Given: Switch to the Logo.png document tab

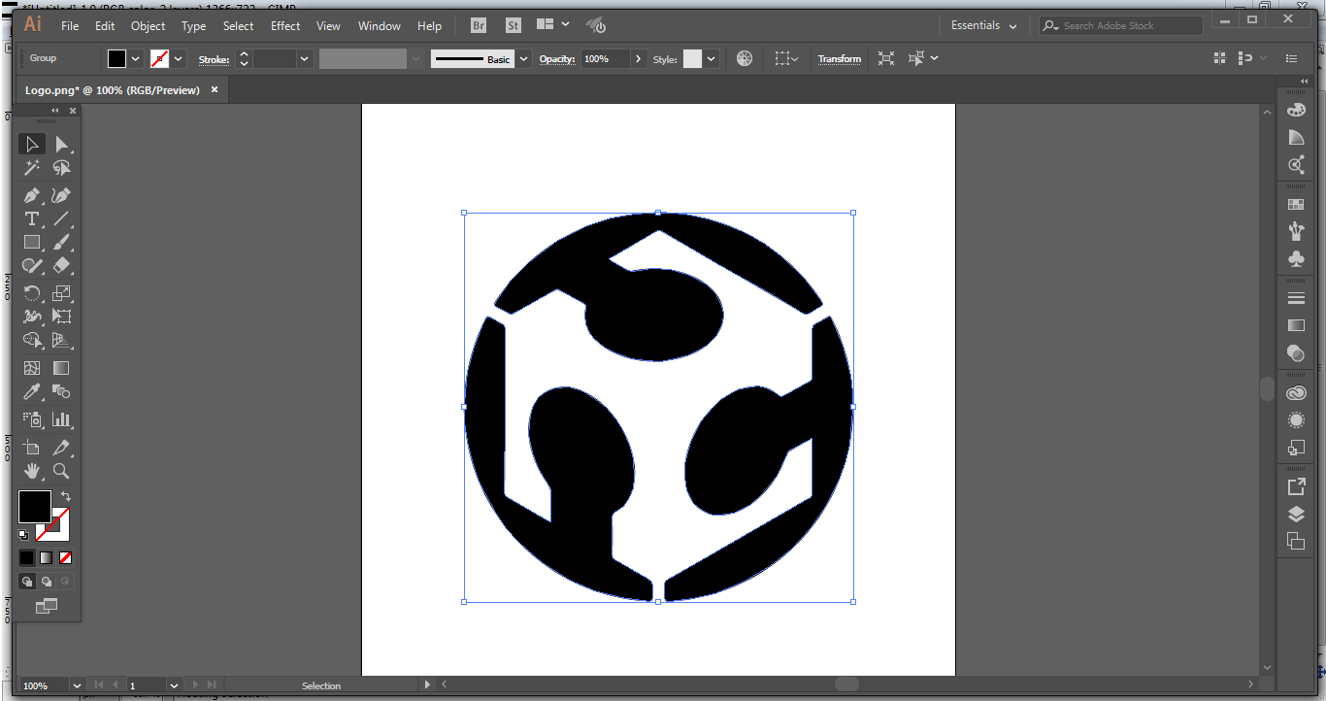Looking at the screenshot, I should tap(113, 90).
